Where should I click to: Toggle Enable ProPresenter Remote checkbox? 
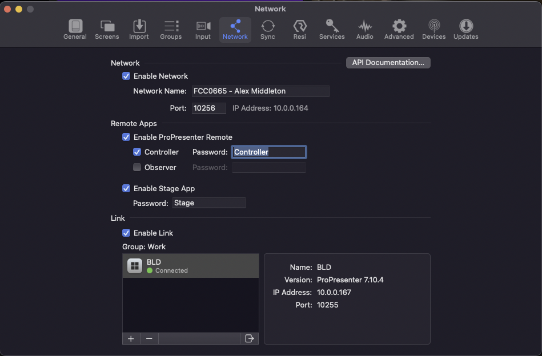[x=126, y=137]
